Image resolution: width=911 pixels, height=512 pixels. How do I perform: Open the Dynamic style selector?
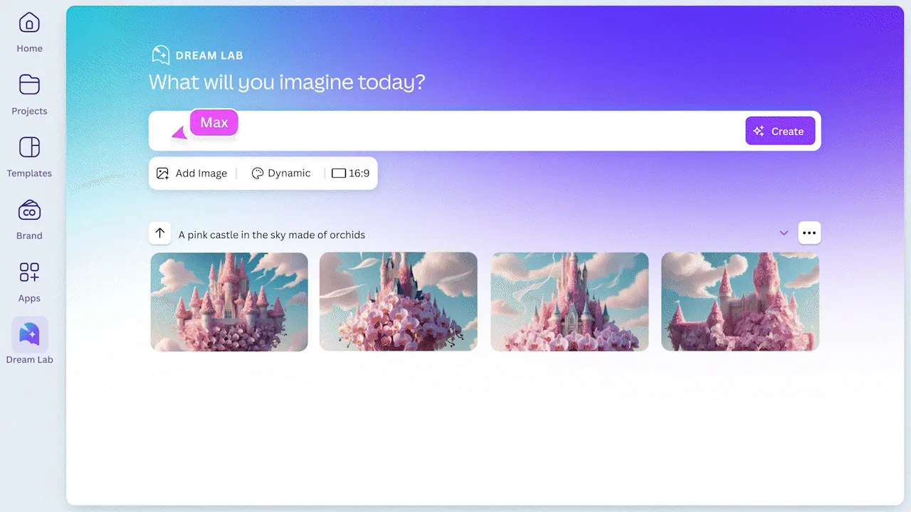click(280, 173)
